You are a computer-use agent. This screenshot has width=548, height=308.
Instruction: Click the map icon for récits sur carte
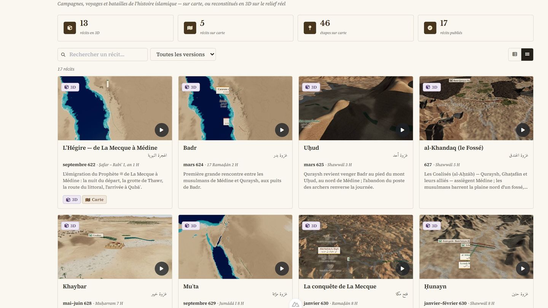tap(190, 28)
